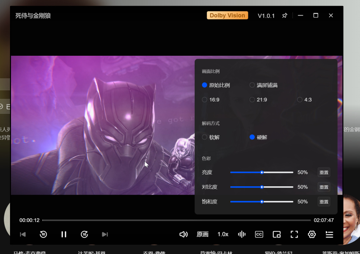
Task: Click the 02:07:47 total duration
Action: click(324, 220)
